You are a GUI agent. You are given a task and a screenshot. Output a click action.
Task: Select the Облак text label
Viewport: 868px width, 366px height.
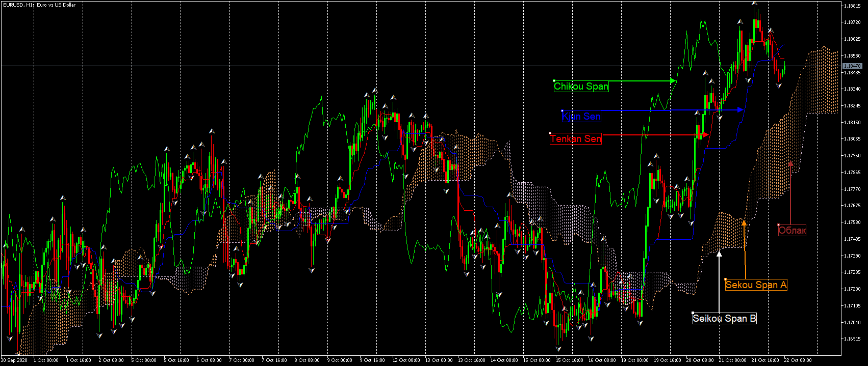792,231
